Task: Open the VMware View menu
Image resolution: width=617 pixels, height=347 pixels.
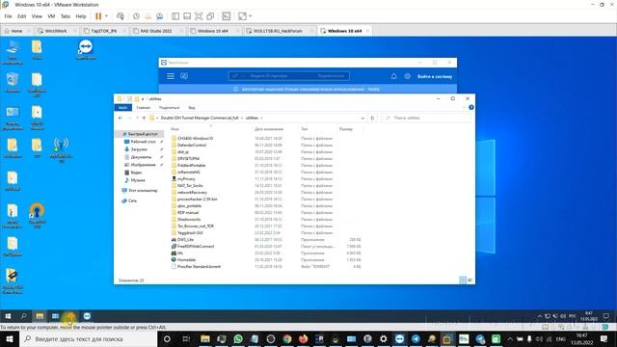Action: (37, 16)
